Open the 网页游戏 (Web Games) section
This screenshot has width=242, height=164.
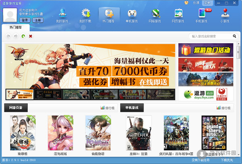coord(178,14)
